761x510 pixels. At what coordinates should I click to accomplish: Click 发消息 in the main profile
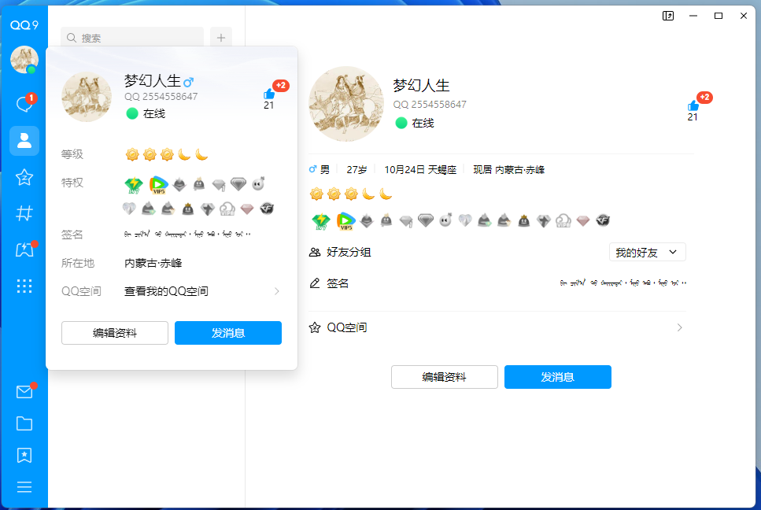[x=558, y=377]
